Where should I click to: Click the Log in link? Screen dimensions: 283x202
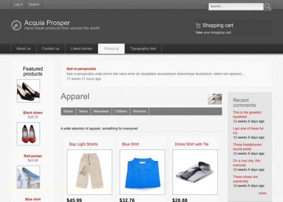(x=18, y=4)
